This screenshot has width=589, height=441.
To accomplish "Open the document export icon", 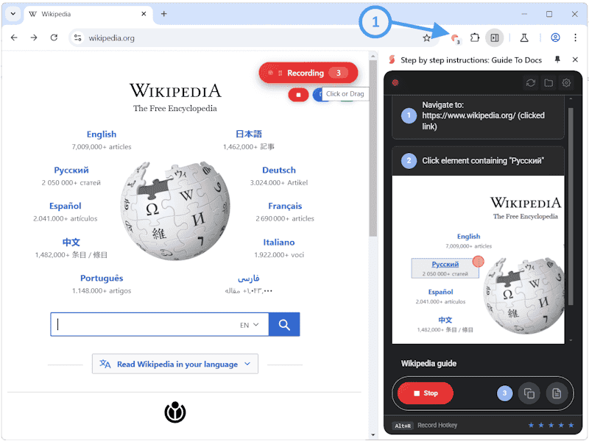I will pos(557,393).
